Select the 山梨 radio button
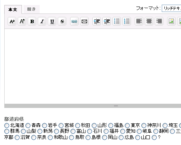The width and height of the screenshot is (181, 145). pos(23,132)
